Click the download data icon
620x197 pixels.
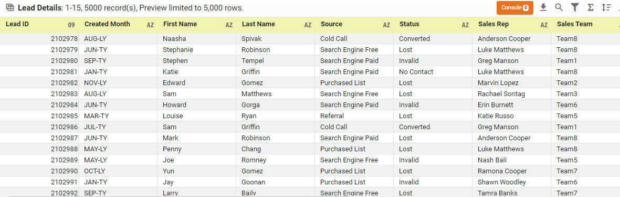tap(543, 7)
